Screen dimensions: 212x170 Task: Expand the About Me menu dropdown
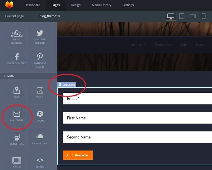point(137,45)
